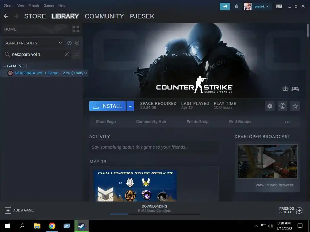Switch to Big Picture mode icon
310x232 pixels.
point(279,6)
